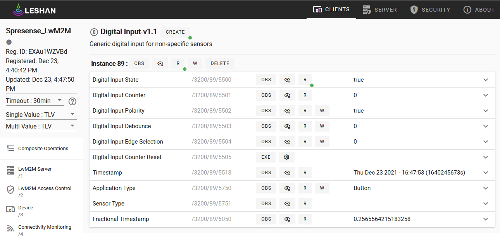
Task: Delete Instance 89
Action: click(220, 63)
